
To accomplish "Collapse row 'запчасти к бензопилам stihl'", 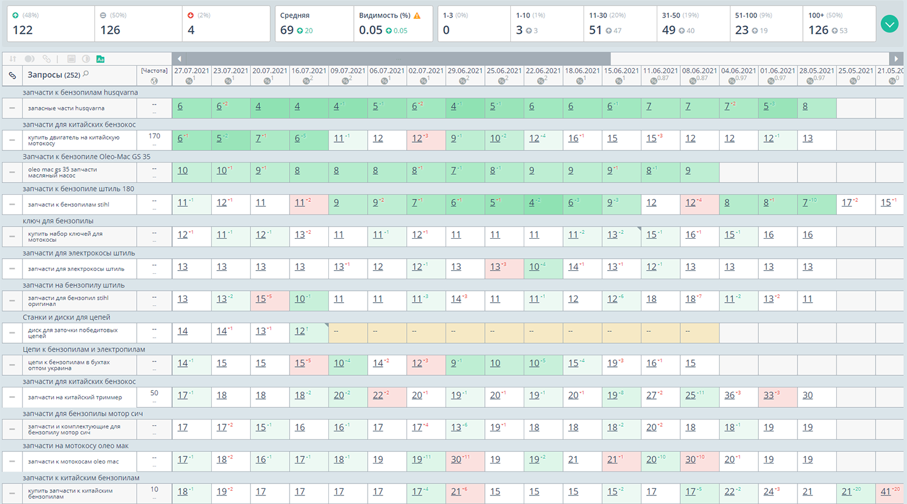I will pos(12,204).
